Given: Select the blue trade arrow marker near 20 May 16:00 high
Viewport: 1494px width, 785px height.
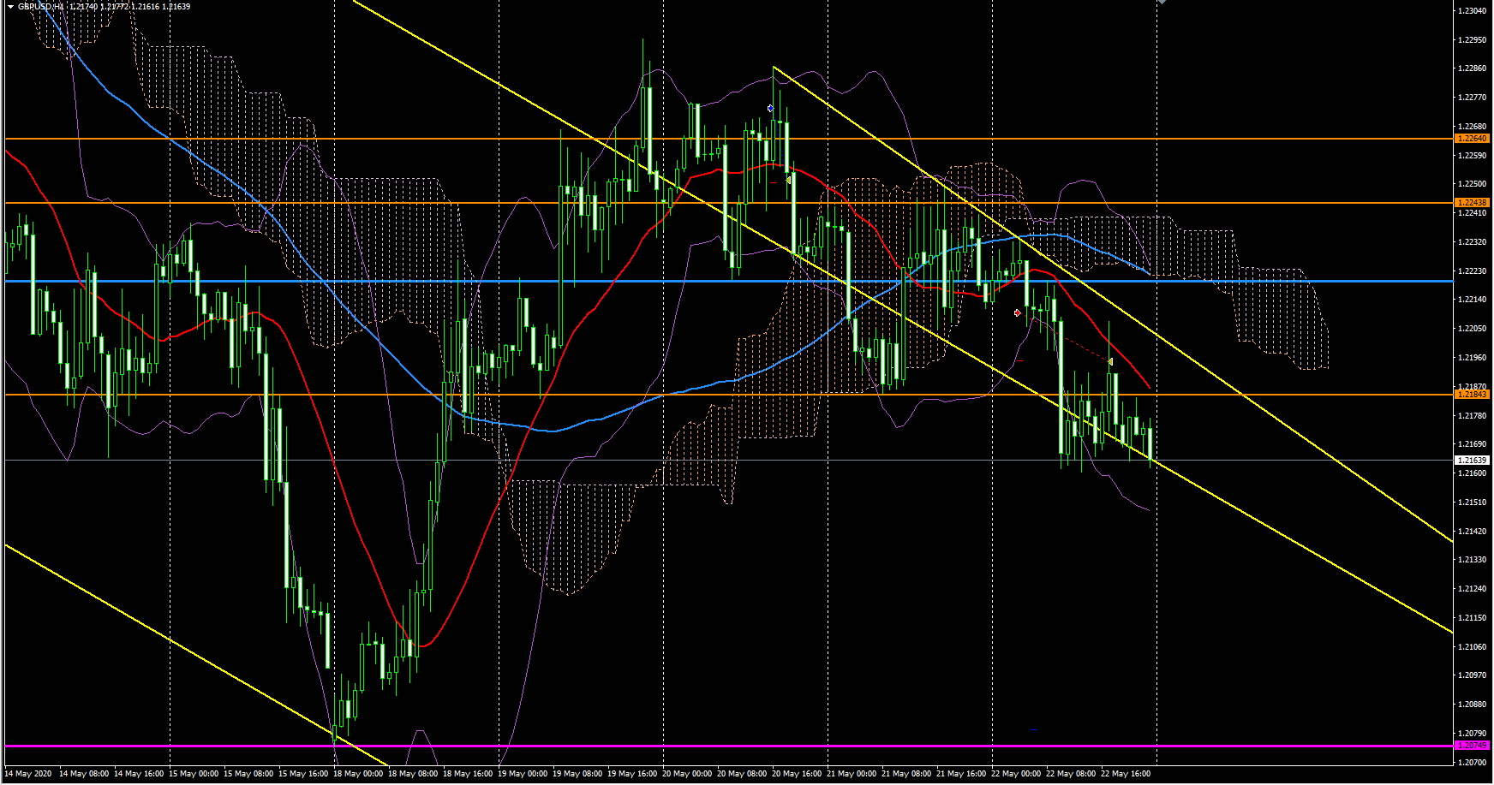Looking at the screenshot, I should click(x=770, y=108).
